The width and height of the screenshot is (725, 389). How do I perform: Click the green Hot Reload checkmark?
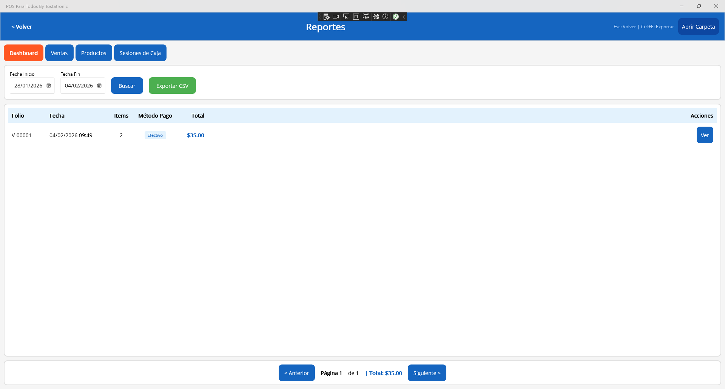[x=396, y=17]
